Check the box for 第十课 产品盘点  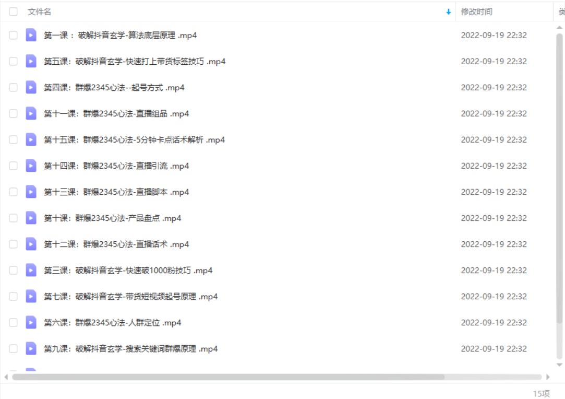point(14,218)
